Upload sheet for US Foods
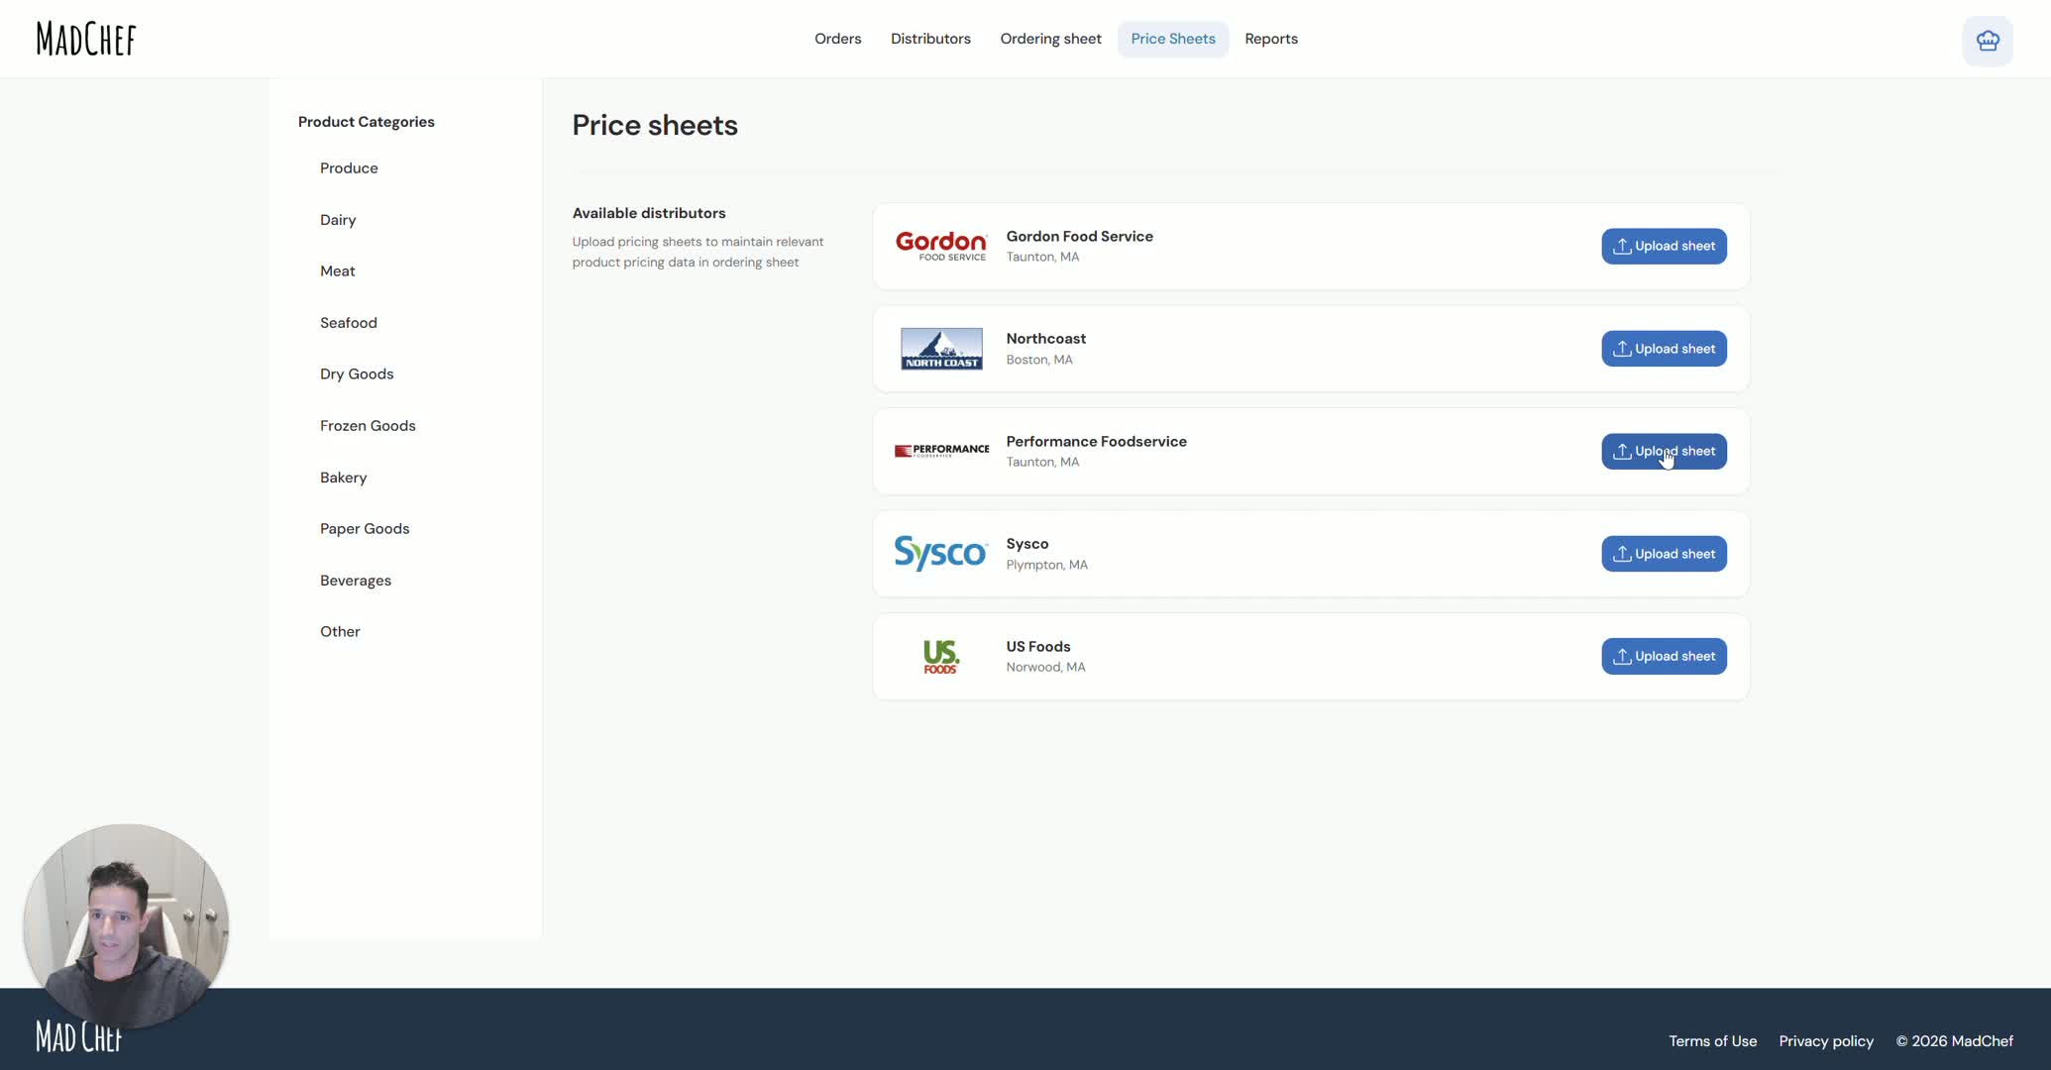Image resolution: width=2051 pixels, height=1070 pixels. click(x=1664, y=656)
